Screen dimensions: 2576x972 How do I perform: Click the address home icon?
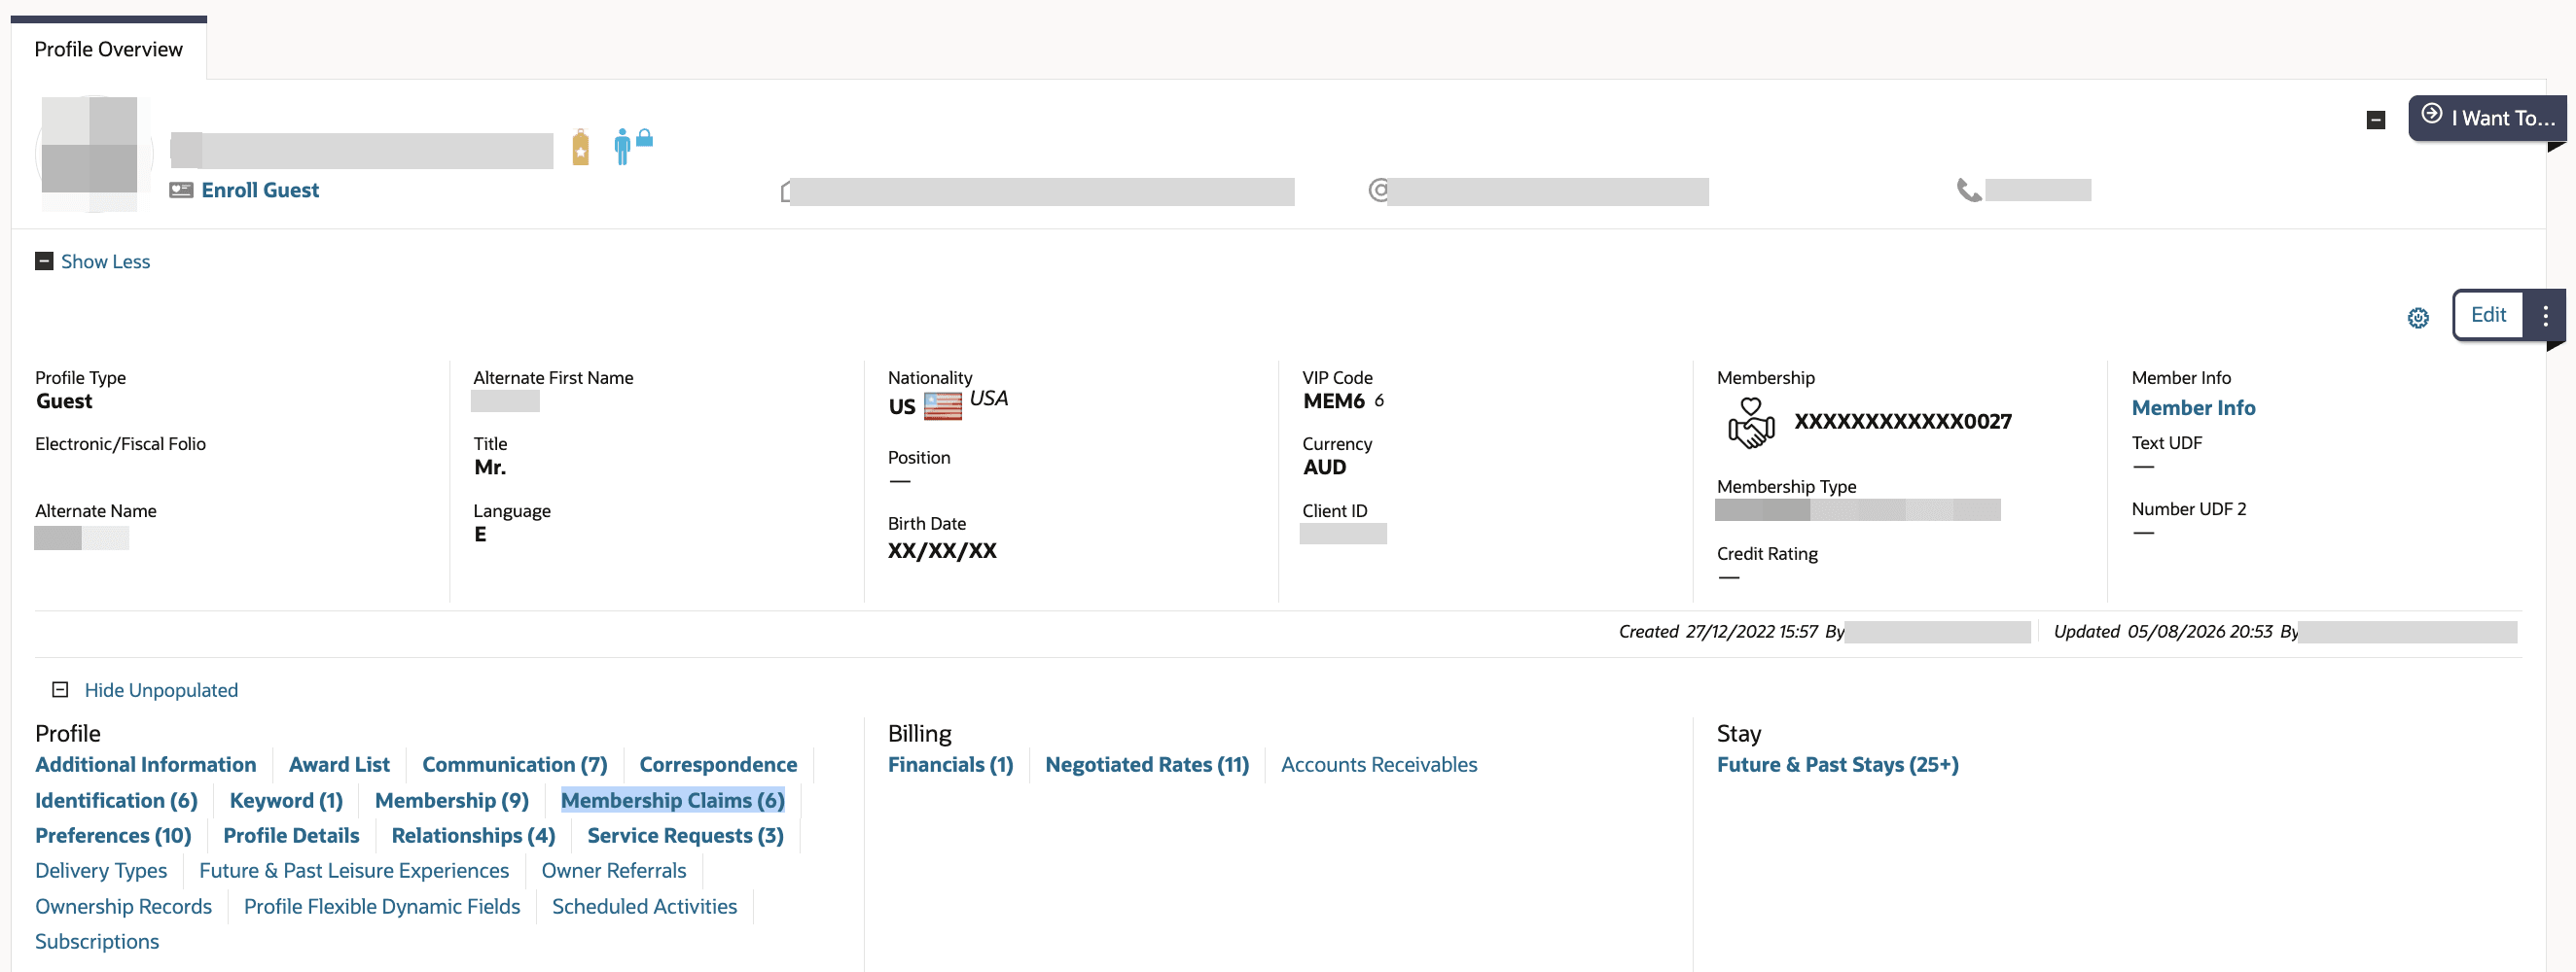786,190
